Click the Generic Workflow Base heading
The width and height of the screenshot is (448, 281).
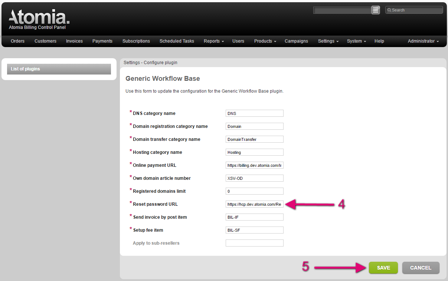(x=163, y=79)
